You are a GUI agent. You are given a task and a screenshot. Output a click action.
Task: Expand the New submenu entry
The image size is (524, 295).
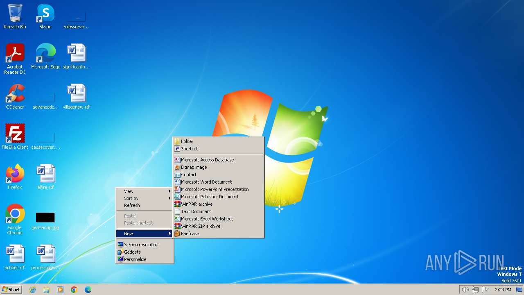[145, 234]
